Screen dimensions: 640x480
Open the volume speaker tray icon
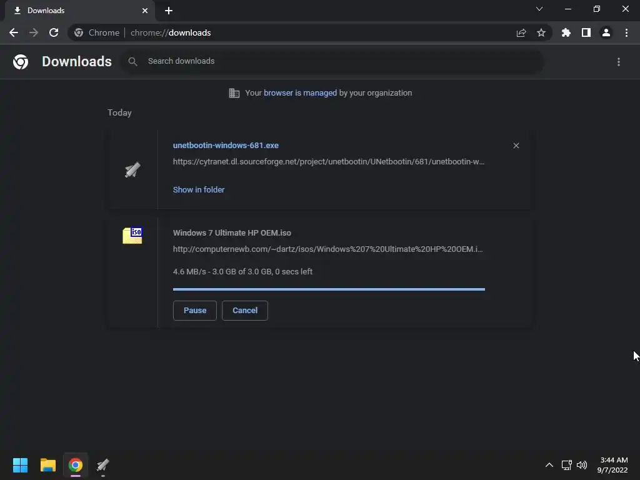[582, 465]
